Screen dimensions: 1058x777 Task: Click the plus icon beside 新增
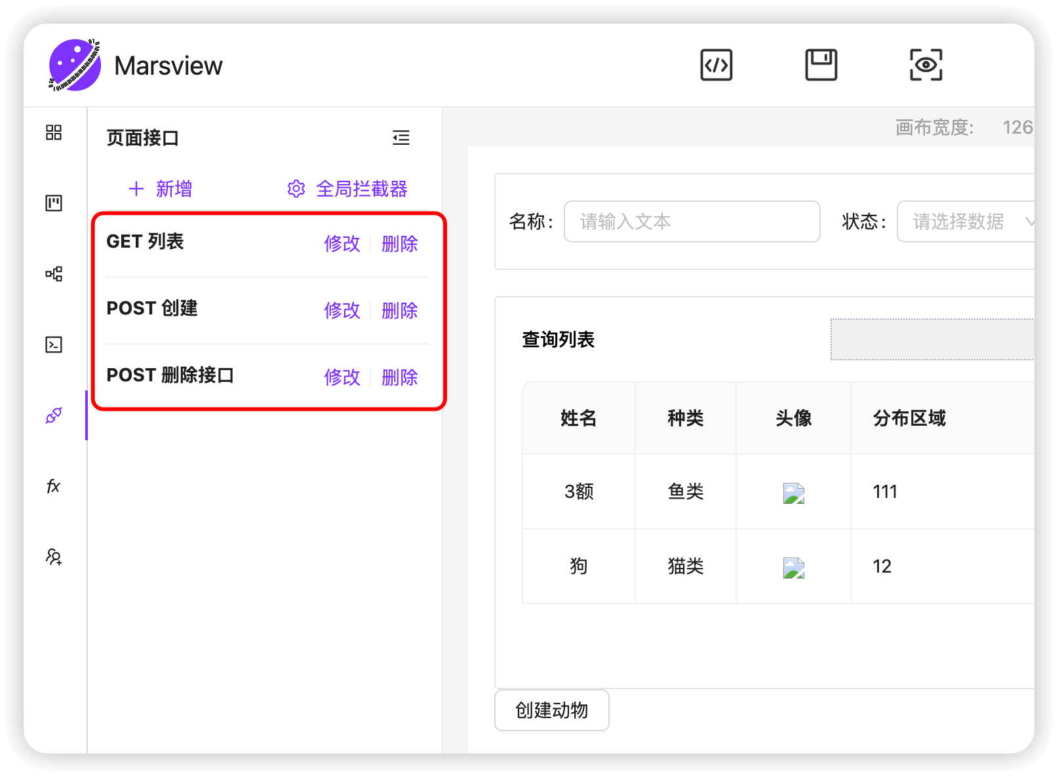tap(136, 189)
